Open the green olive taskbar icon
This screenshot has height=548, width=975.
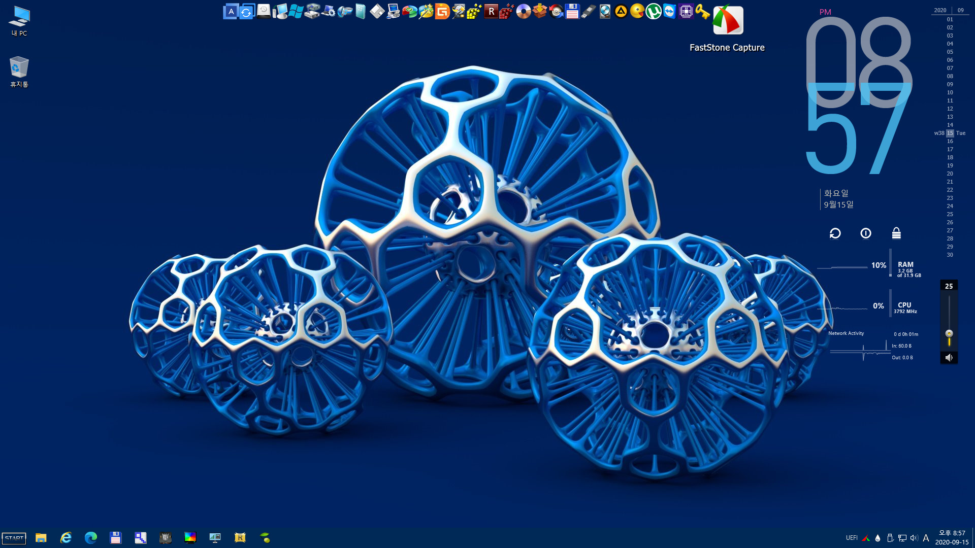click(x=265, y=538)
